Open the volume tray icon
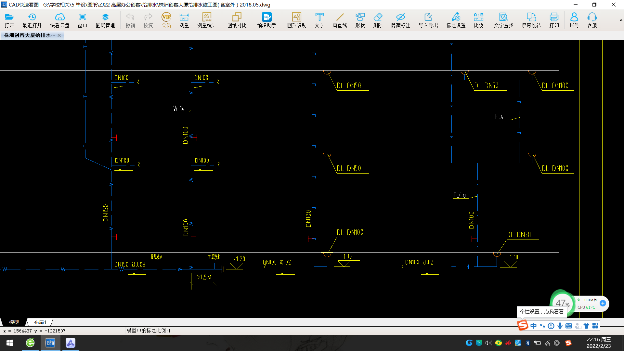 (488, 343)
